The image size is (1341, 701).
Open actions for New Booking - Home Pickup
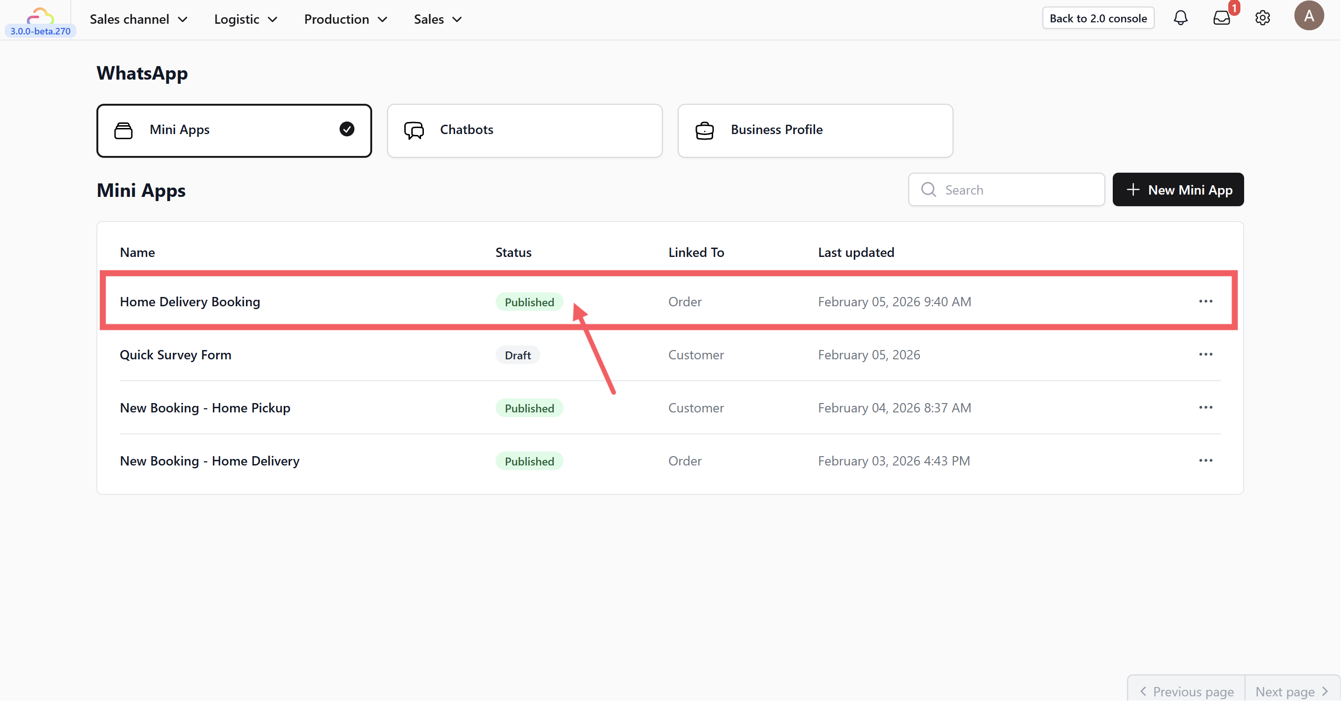1205,408
